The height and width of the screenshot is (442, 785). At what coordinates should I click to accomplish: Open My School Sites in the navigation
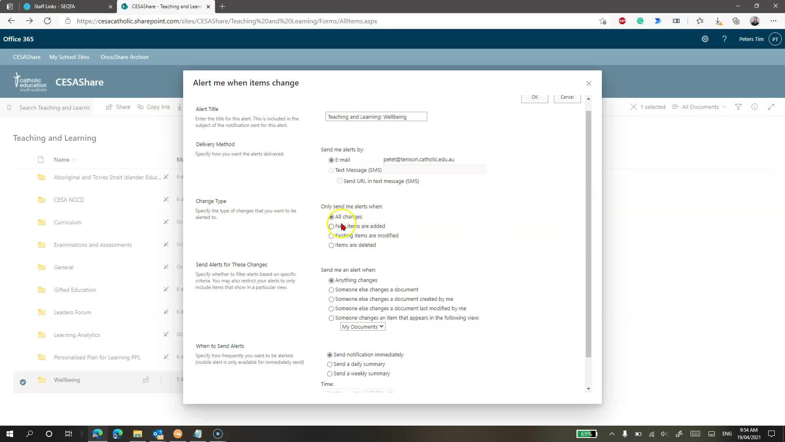(69, 57)
